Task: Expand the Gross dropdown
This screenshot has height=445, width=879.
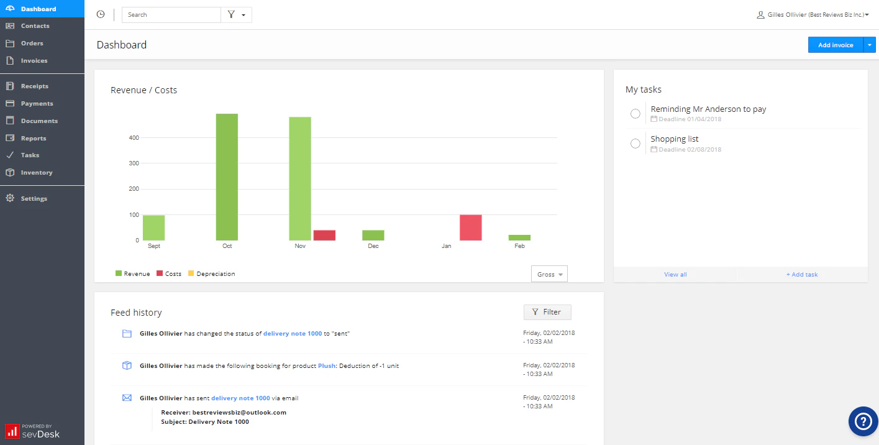Action: [549, 274]
